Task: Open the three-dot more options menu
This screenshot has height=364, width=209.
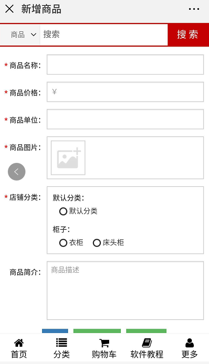Action: [194, 9]
